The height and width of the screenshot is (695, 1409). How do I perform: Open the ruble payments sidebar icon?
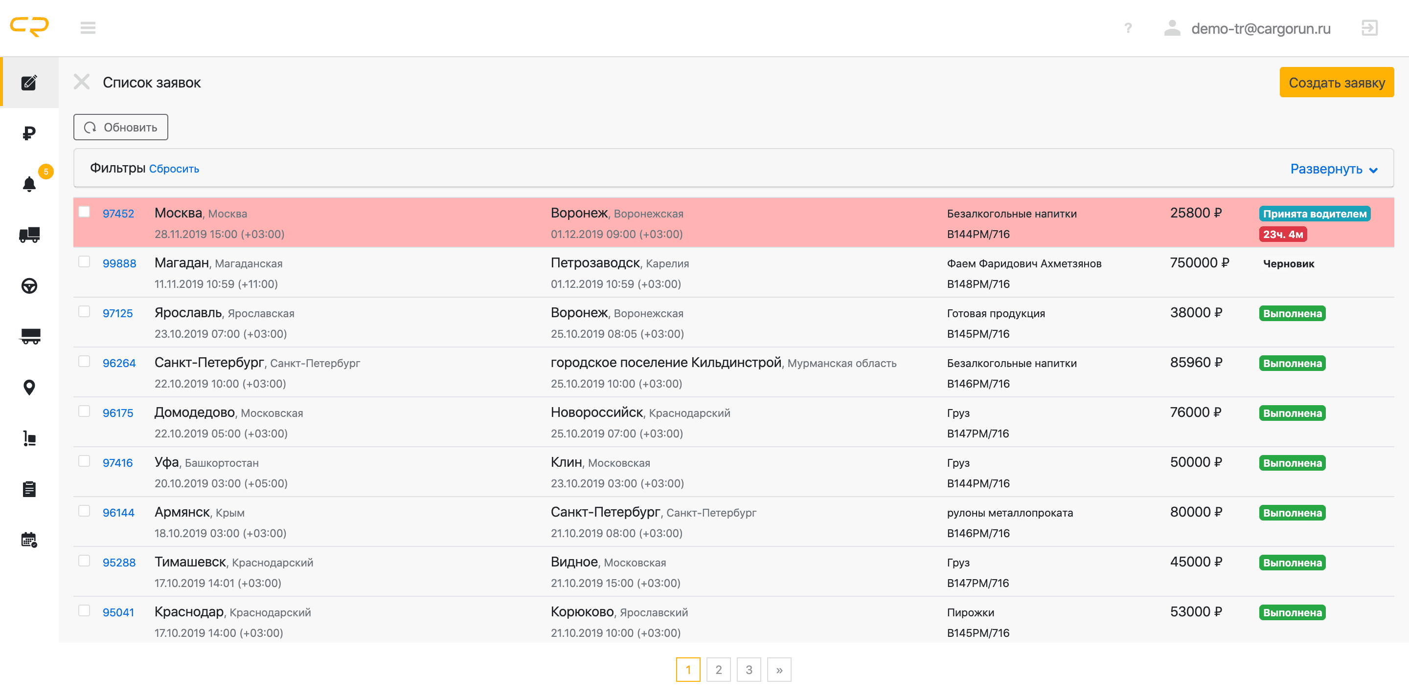tap(29, 133)
